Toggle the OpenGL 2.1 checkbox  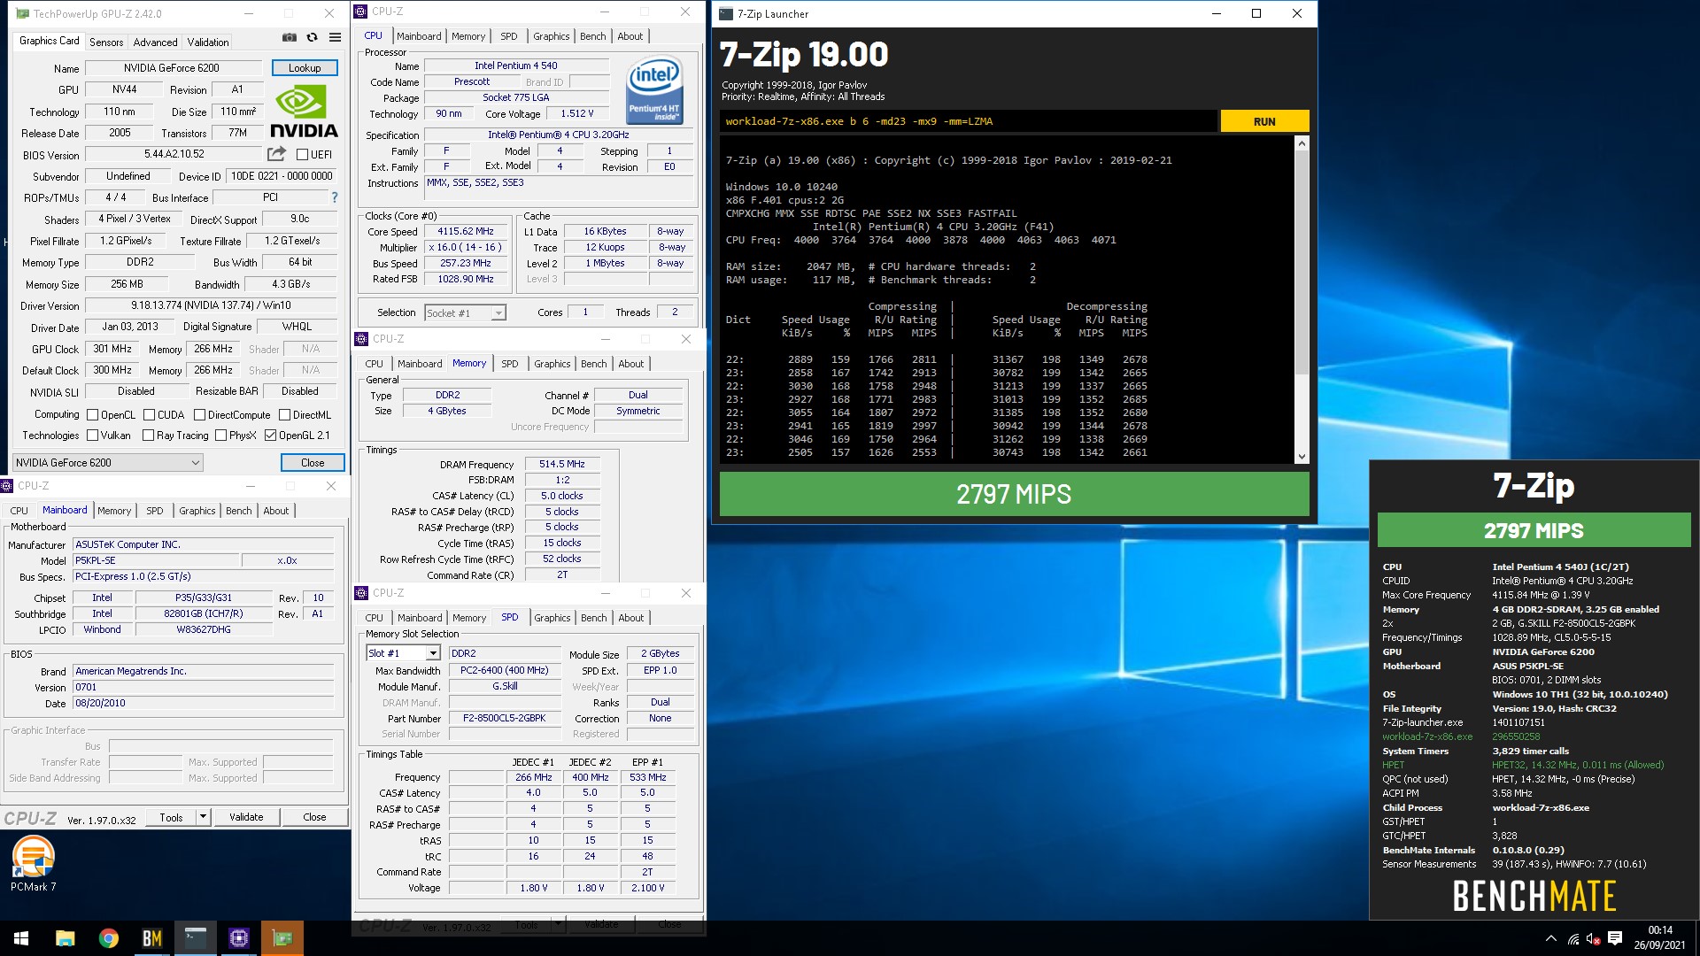pyautogui.click(x=270, y=436)
